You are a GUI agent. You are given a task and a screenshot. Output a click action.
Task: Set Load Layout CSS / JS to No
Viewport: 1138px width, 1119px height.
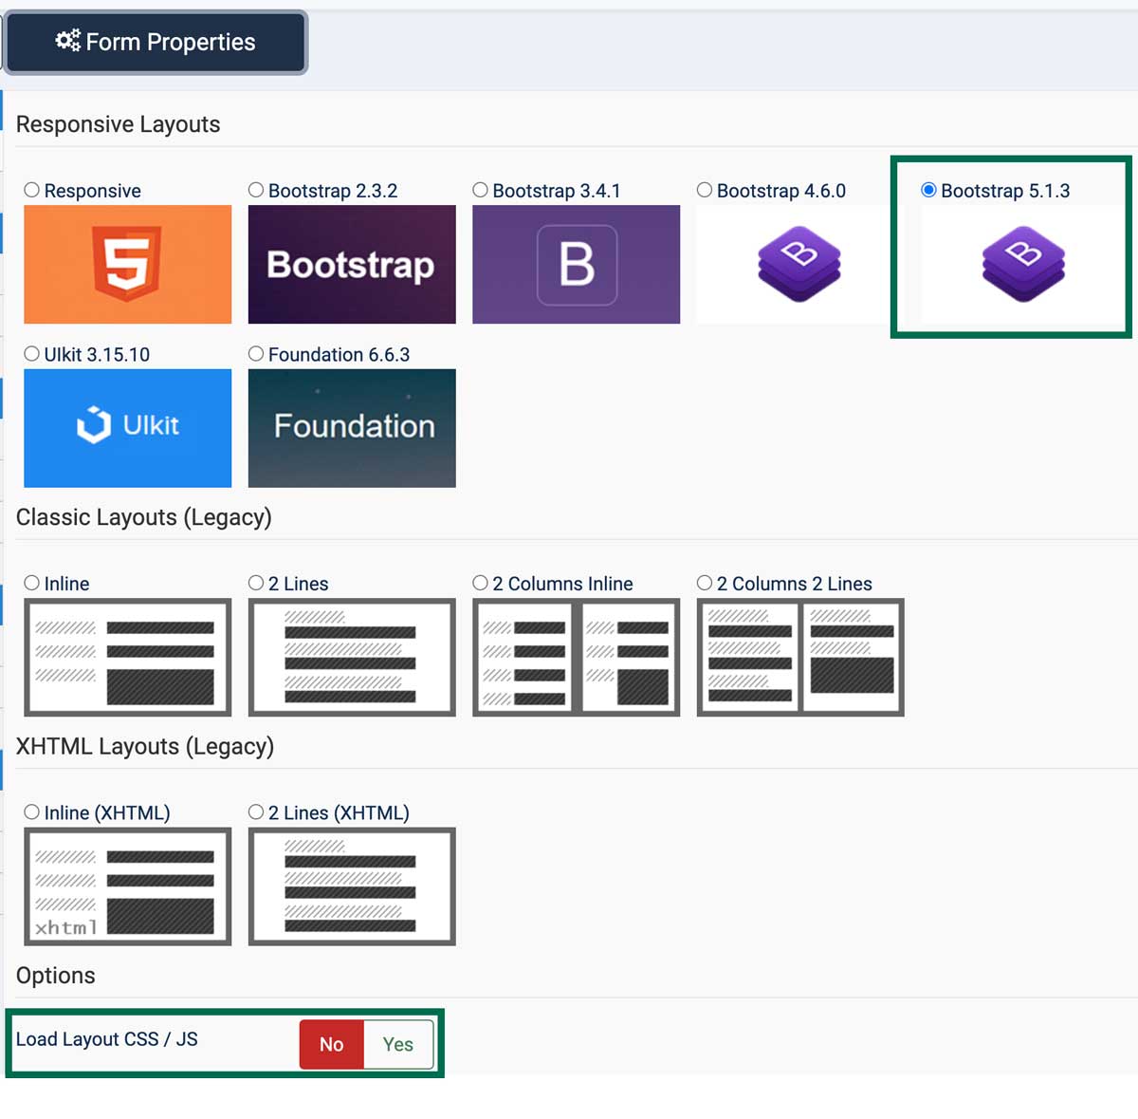[x=331, y=1044]
